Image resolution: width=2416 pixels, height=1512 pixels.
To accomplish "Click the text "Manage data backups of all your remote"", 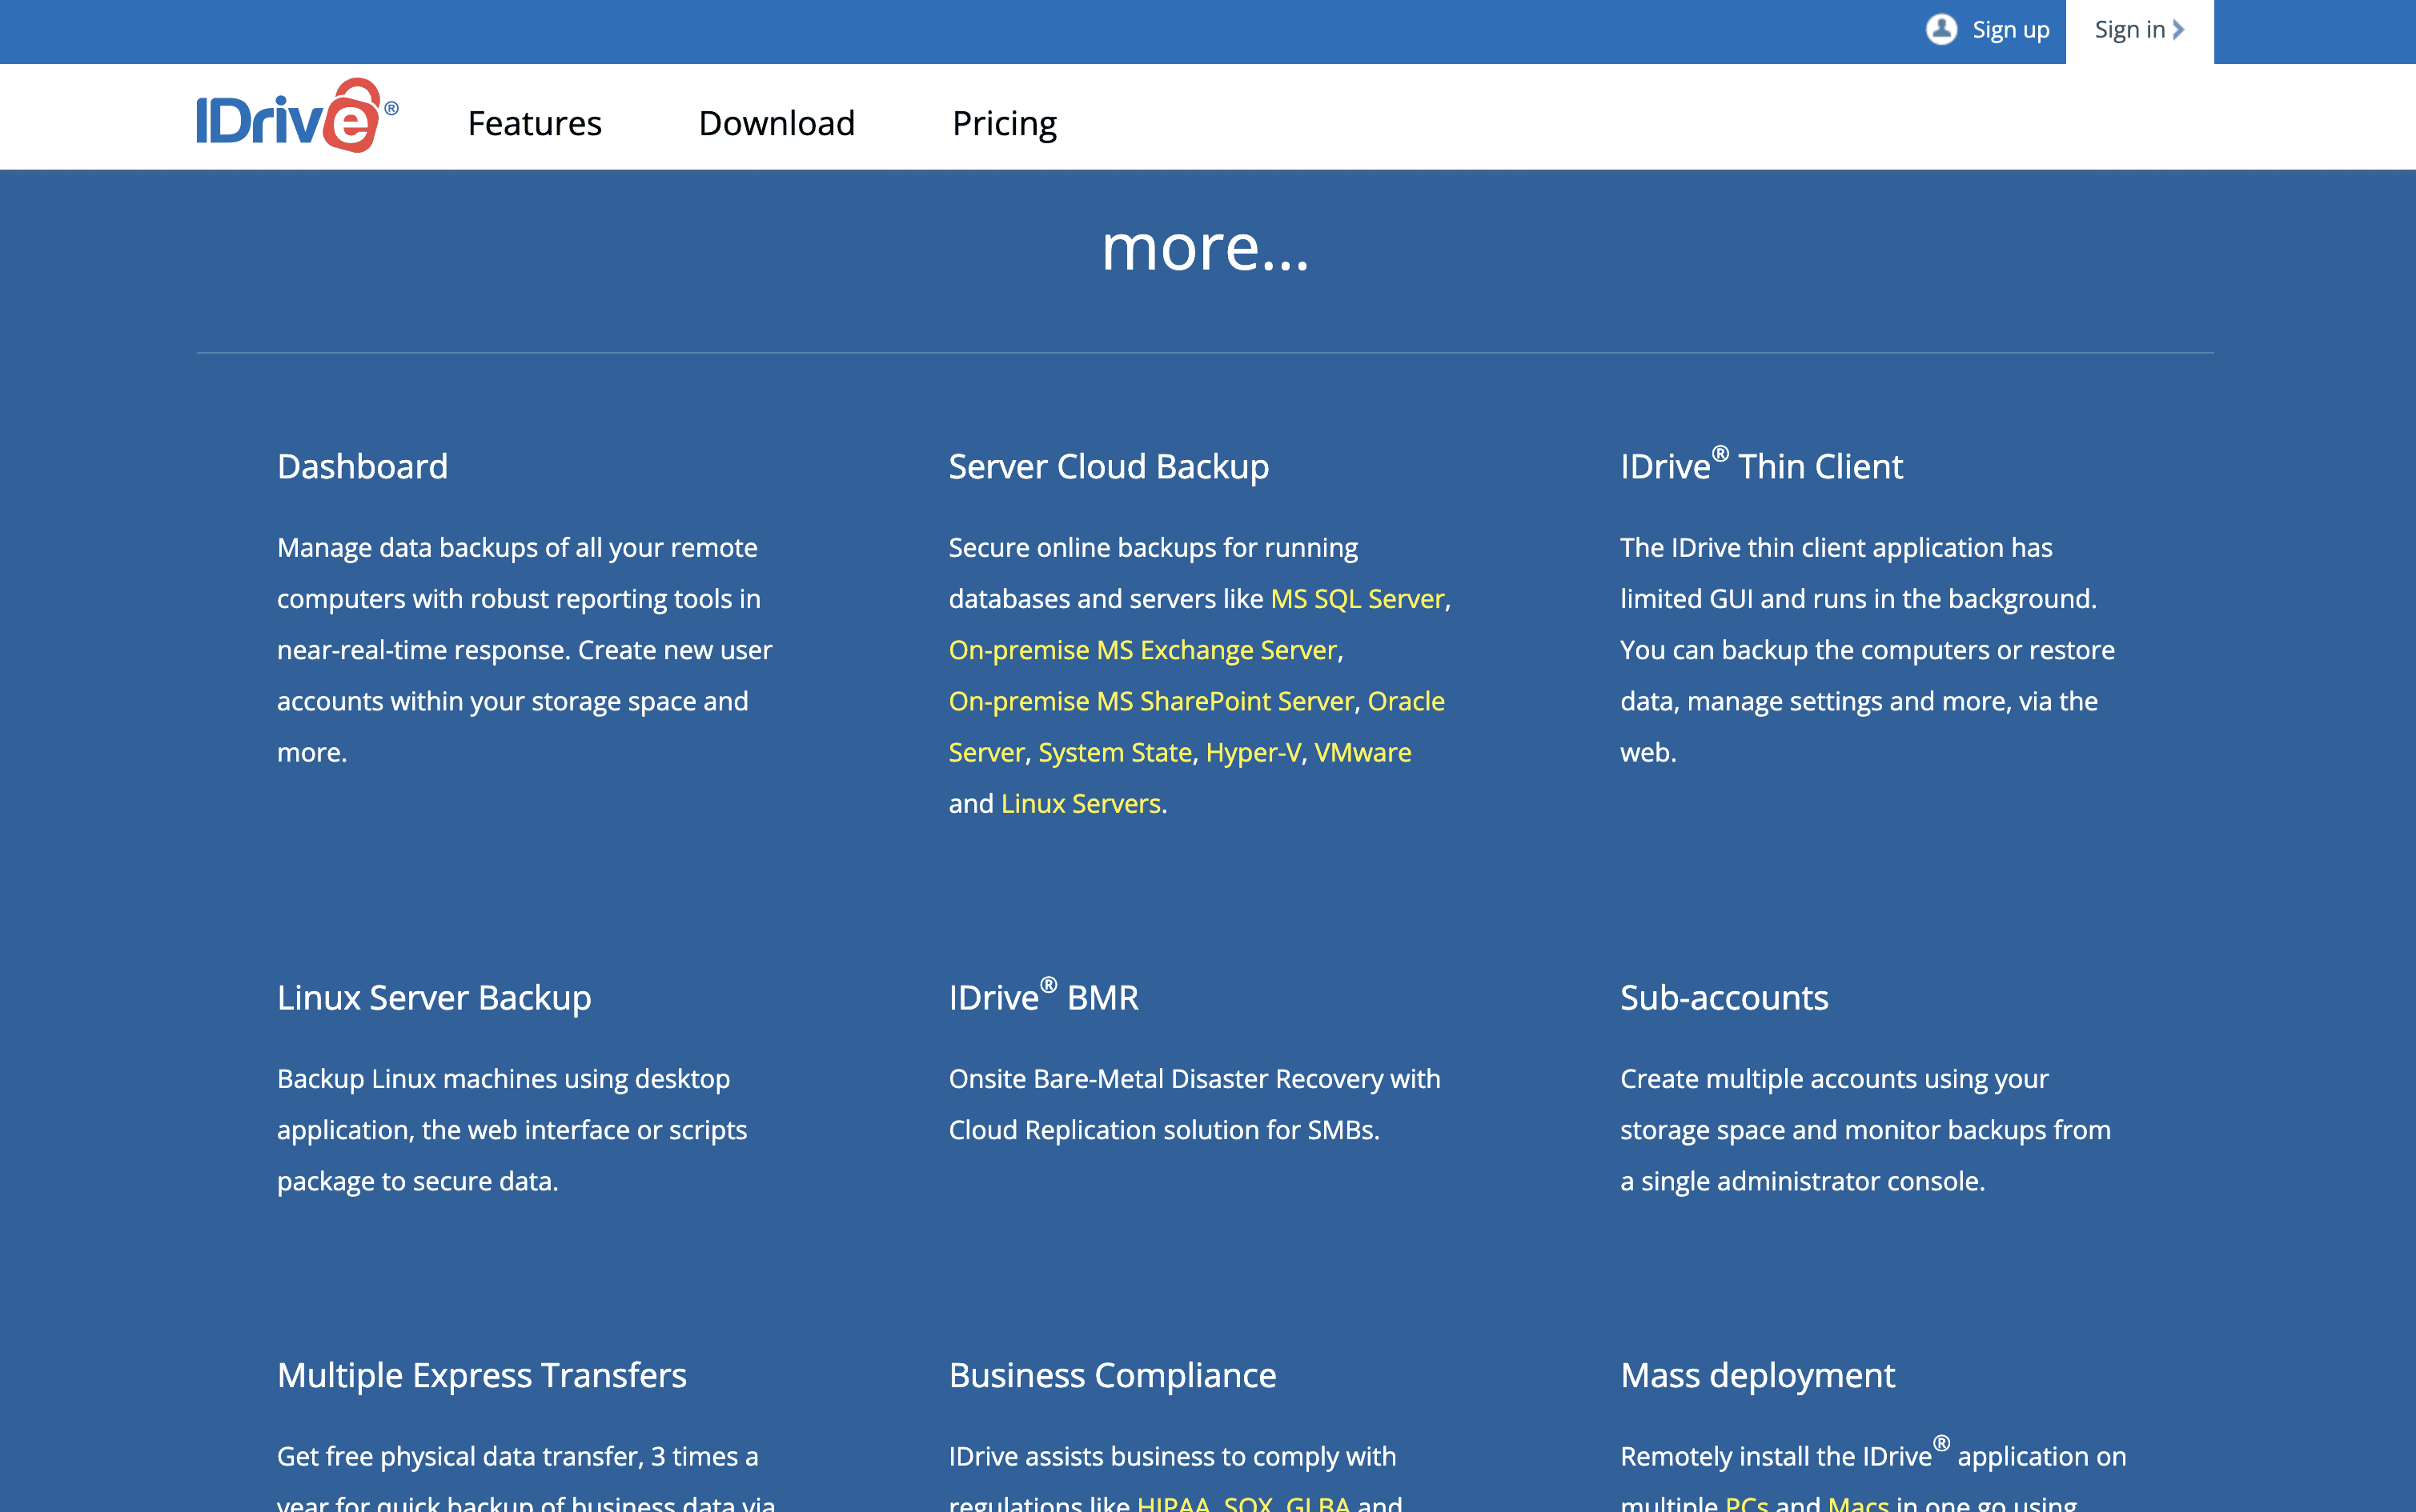I will [517, 547].
